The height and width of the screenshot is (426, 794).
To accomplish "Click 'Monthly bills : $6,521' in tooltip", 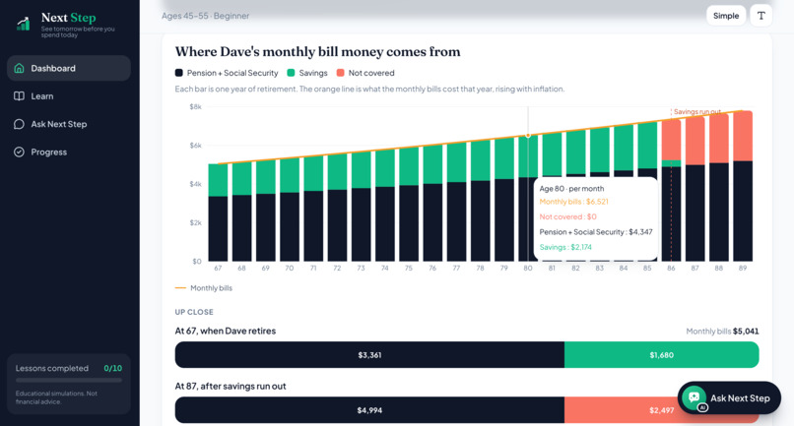I will (x=573, y=202).
